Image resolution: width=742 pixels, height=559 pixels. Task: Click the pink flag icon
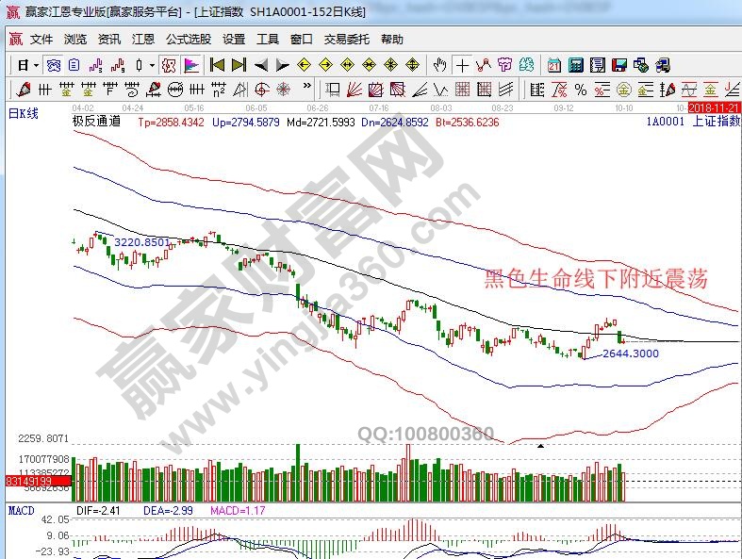click(192, 65)
